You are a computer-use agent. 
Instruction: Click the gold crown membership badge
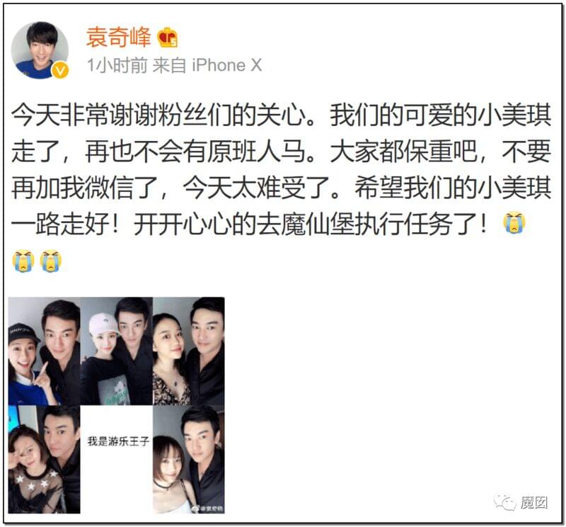click(168, 38)
